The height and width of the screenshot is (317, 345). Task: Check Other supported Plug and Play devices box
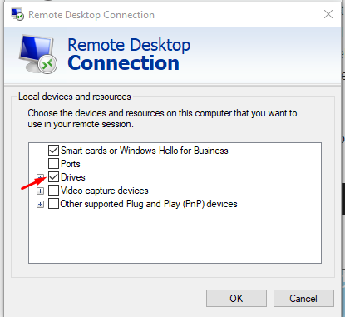point(53,204)
